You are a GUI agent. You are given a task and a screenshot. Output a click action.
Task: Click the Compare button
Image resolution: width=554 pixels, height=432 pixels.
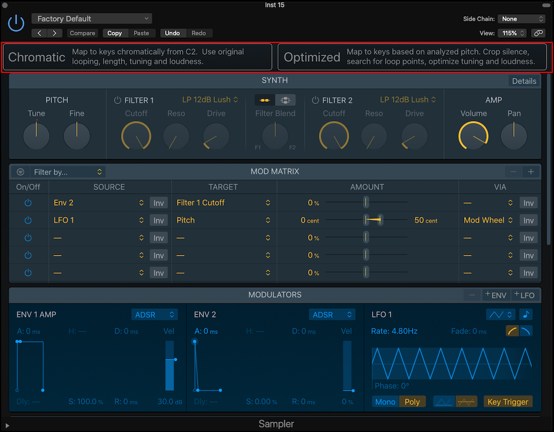pyautogui.click(x=83, y=33)
